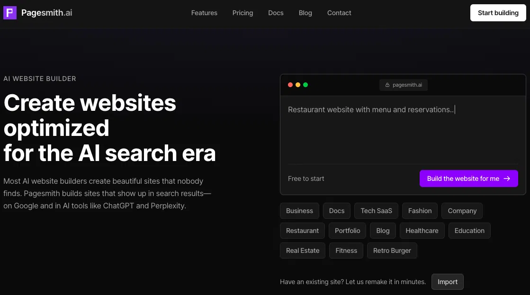Screen dimensions: 530x295
Task: Go to the Pricing page
Action: coord(243,13)
